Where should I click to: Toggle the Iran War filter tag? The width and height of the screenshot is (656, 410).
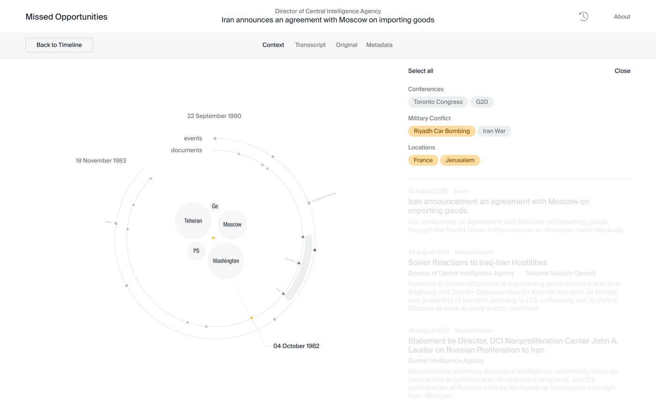(494, 131)
